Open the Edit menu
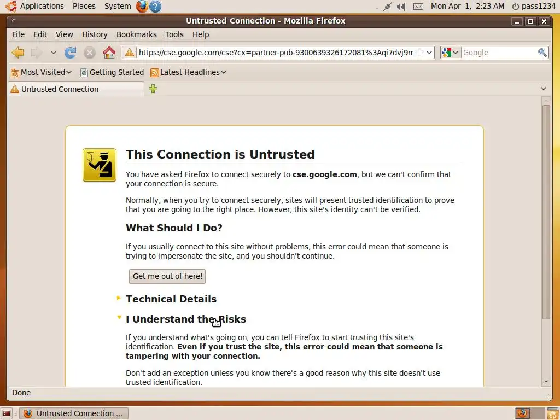The width and height of the screenshot is (560, 420). point(40,34)
